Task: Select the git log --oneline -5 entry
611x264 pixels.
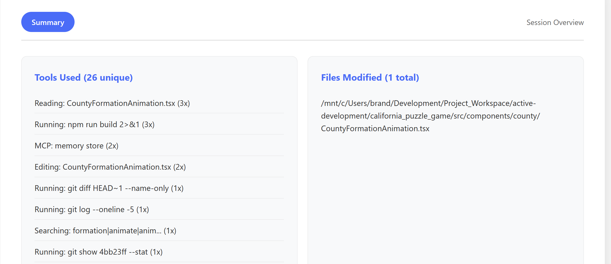Action: (92, 209)
